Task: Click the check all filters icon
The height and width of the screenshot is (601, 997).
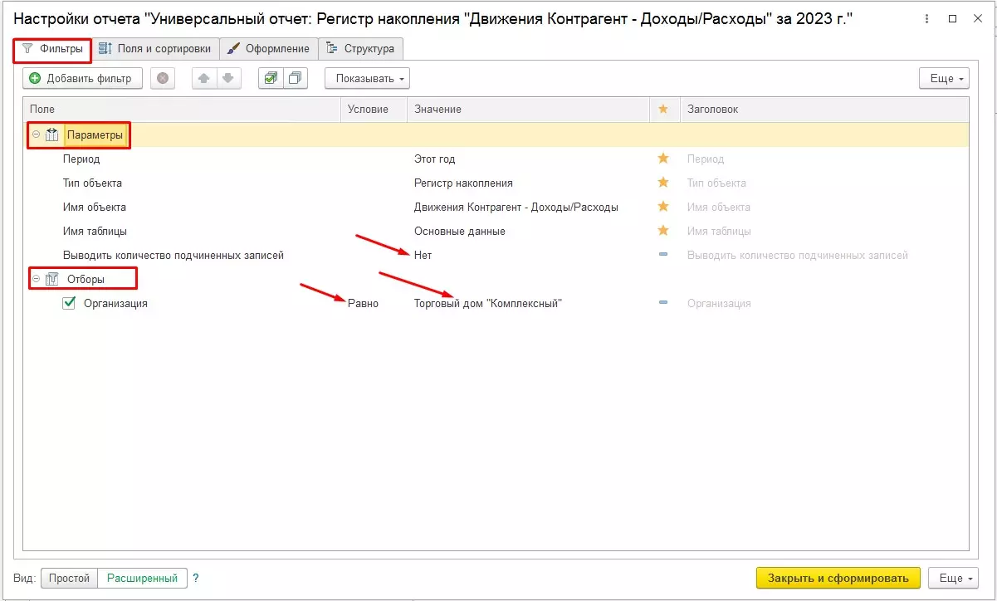Action: pos(271,78)
